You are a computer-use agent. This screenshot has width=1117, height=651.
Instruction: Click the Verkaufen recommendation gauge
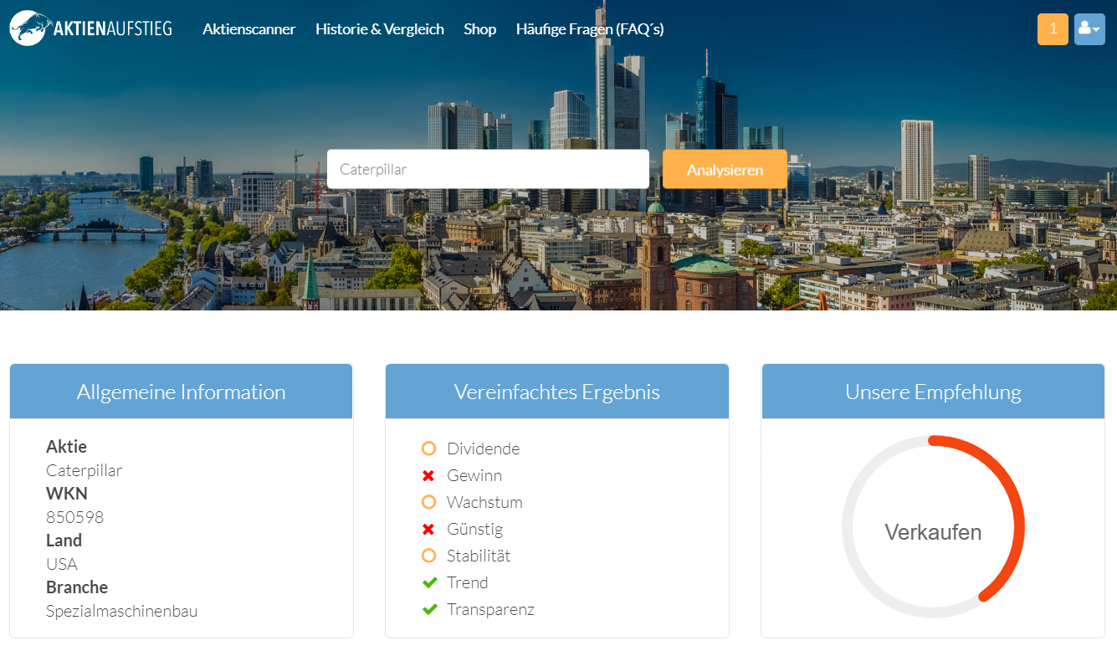tap(933, 527)
